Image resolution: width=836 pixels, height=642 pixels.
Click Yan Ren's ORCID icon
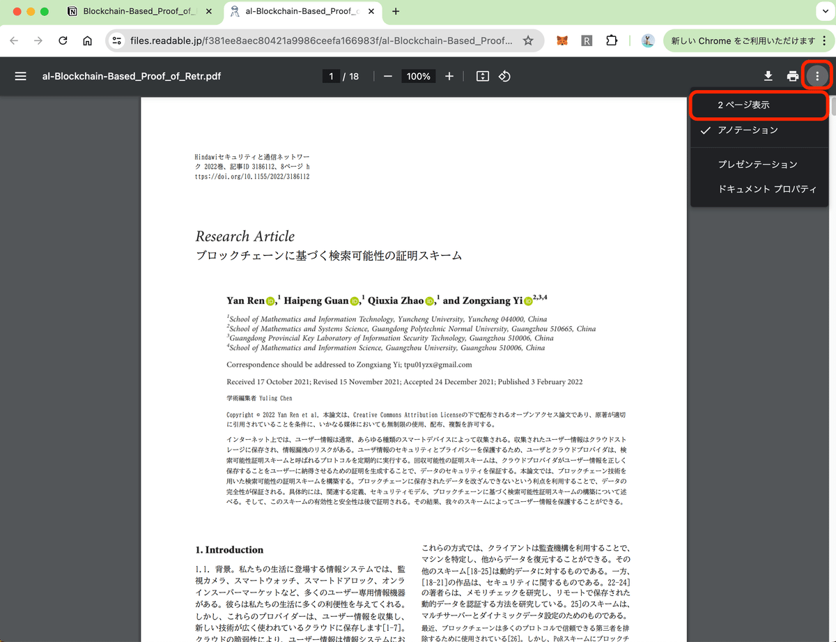click(x=270, y=300)
